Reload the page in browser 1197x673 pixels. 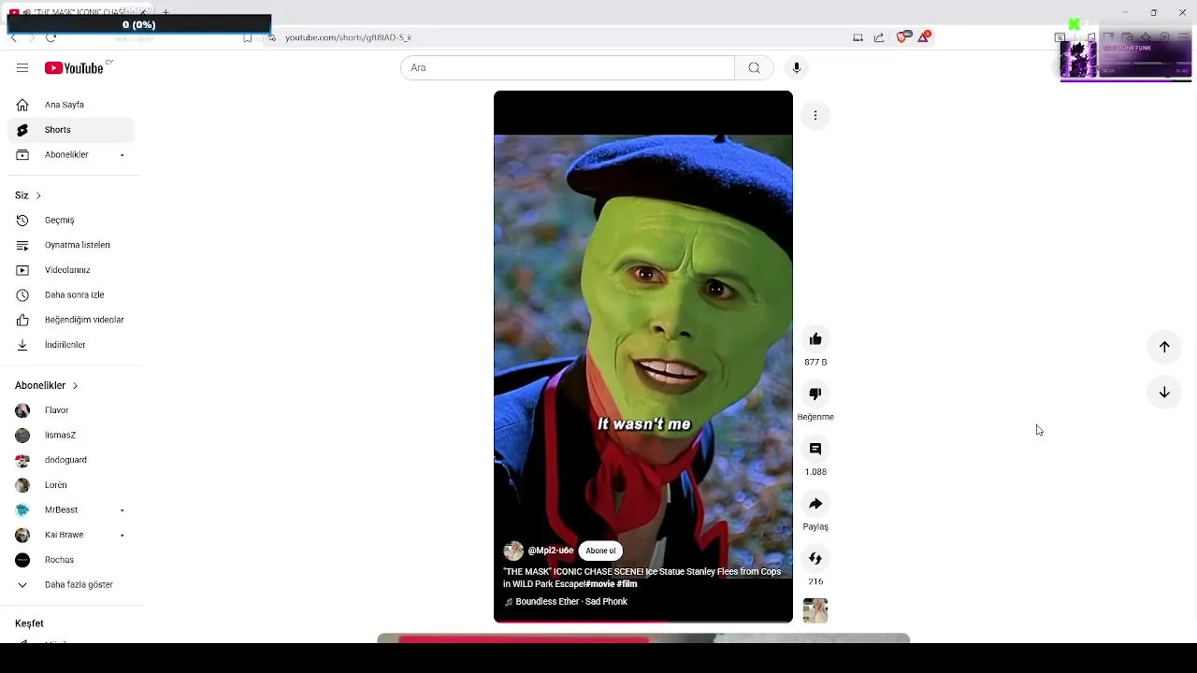(x=50, y=37)
